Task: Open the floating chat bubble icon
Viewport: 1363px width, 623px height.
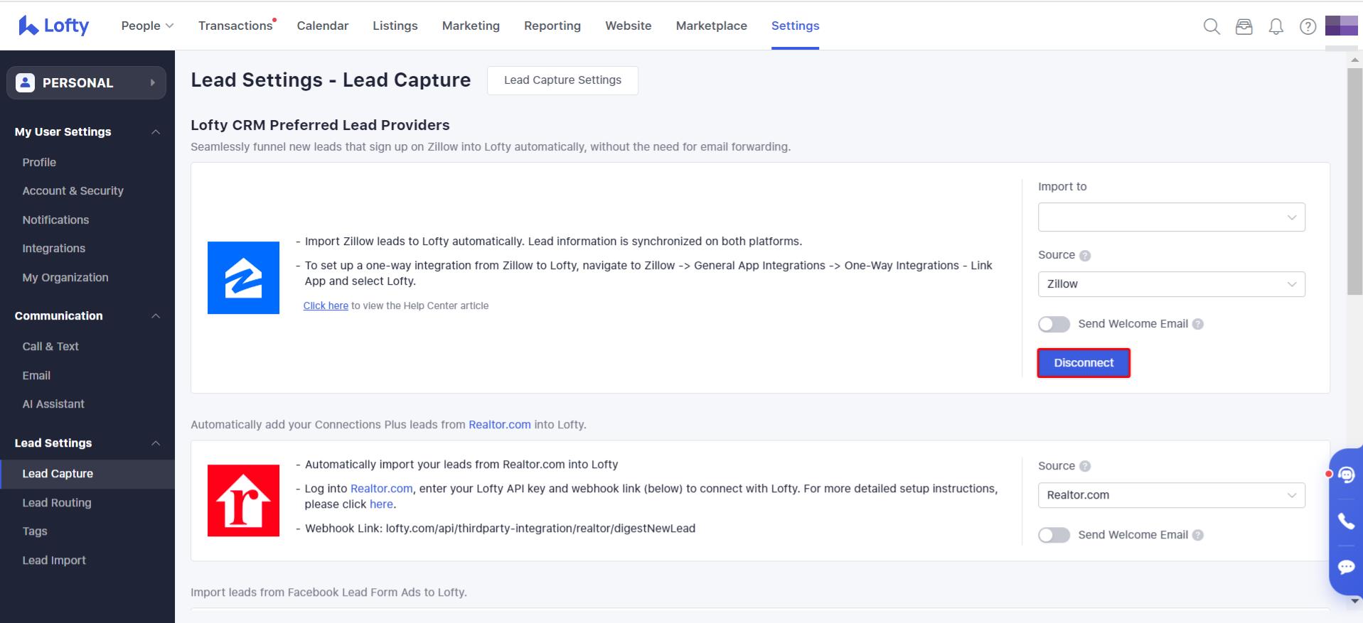Action: click(1346, 567)
